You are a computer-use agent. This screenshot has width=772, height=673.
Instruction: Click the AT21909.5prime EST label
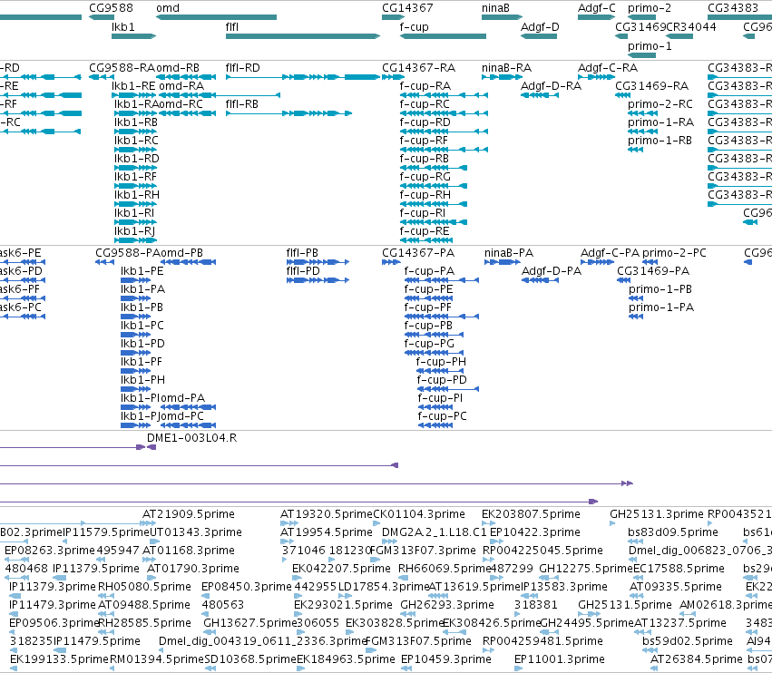pos(189,514)
